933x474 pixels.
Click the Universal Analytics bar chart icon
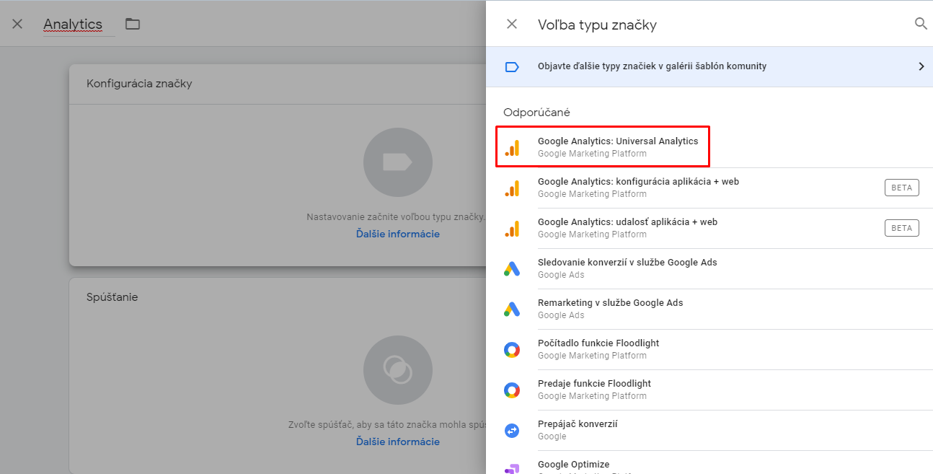tap(512, 148)
